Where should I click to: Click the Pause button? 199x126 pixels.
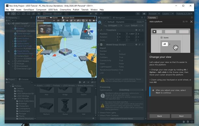96,14
